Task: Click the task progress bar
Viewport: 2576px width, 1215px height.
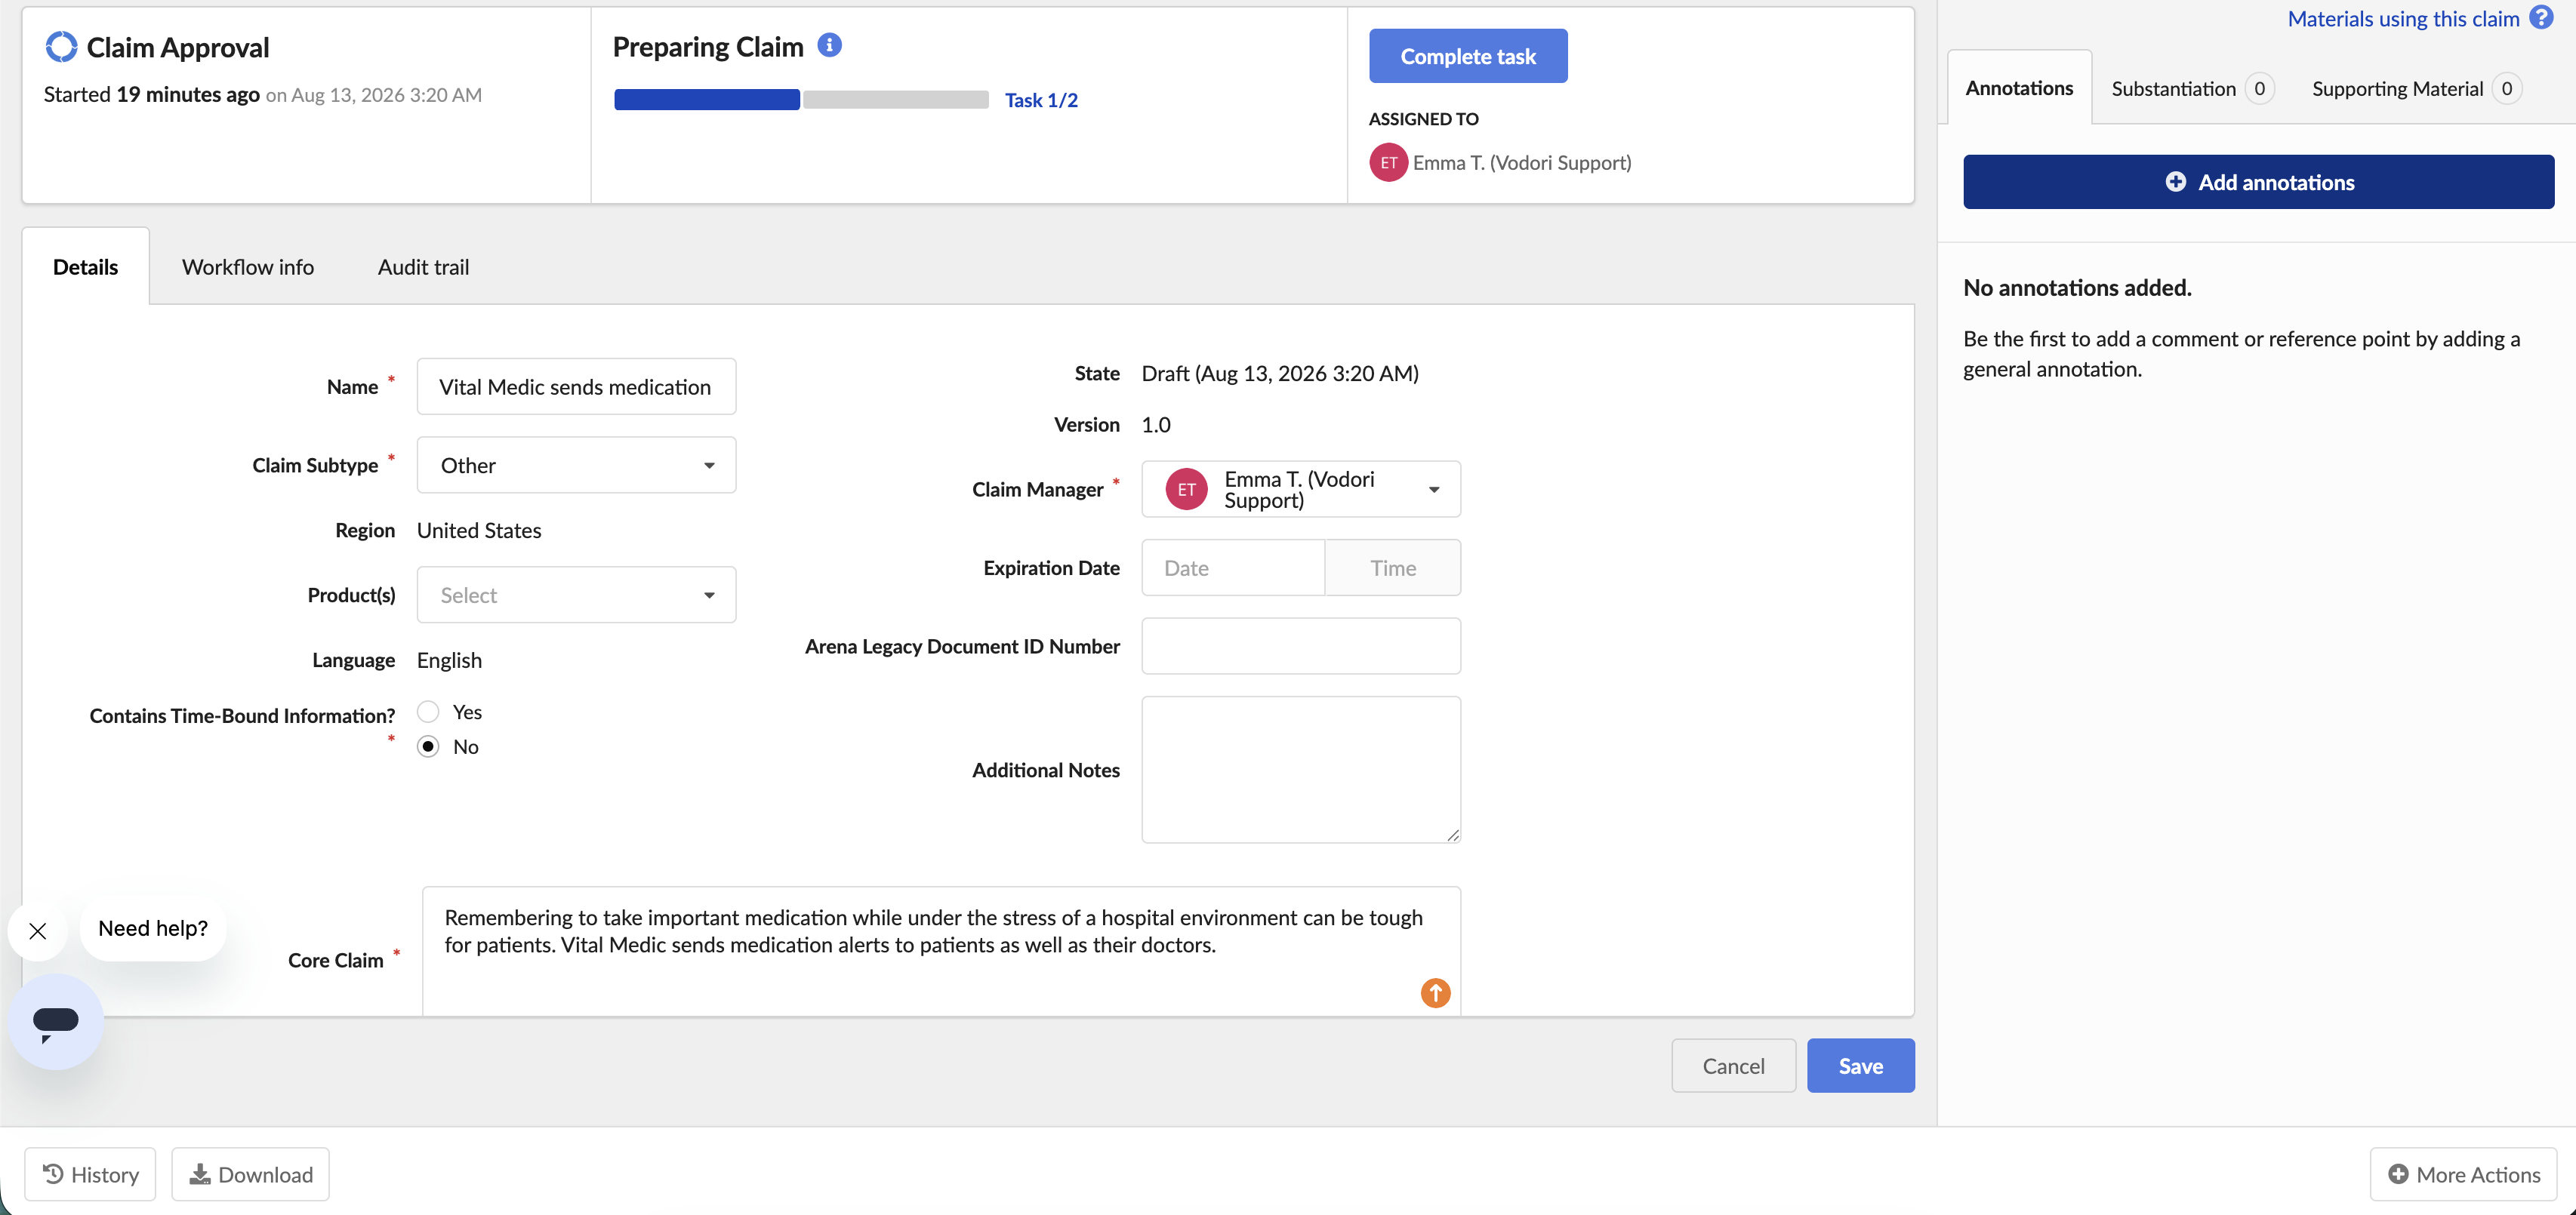Action: point(801,100)
